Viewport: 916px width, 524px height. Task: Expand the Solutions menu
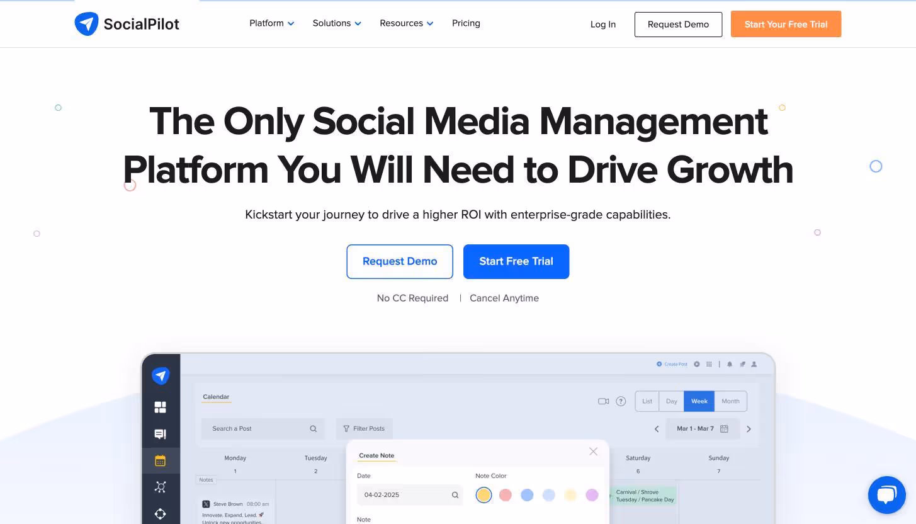(336, 23)
